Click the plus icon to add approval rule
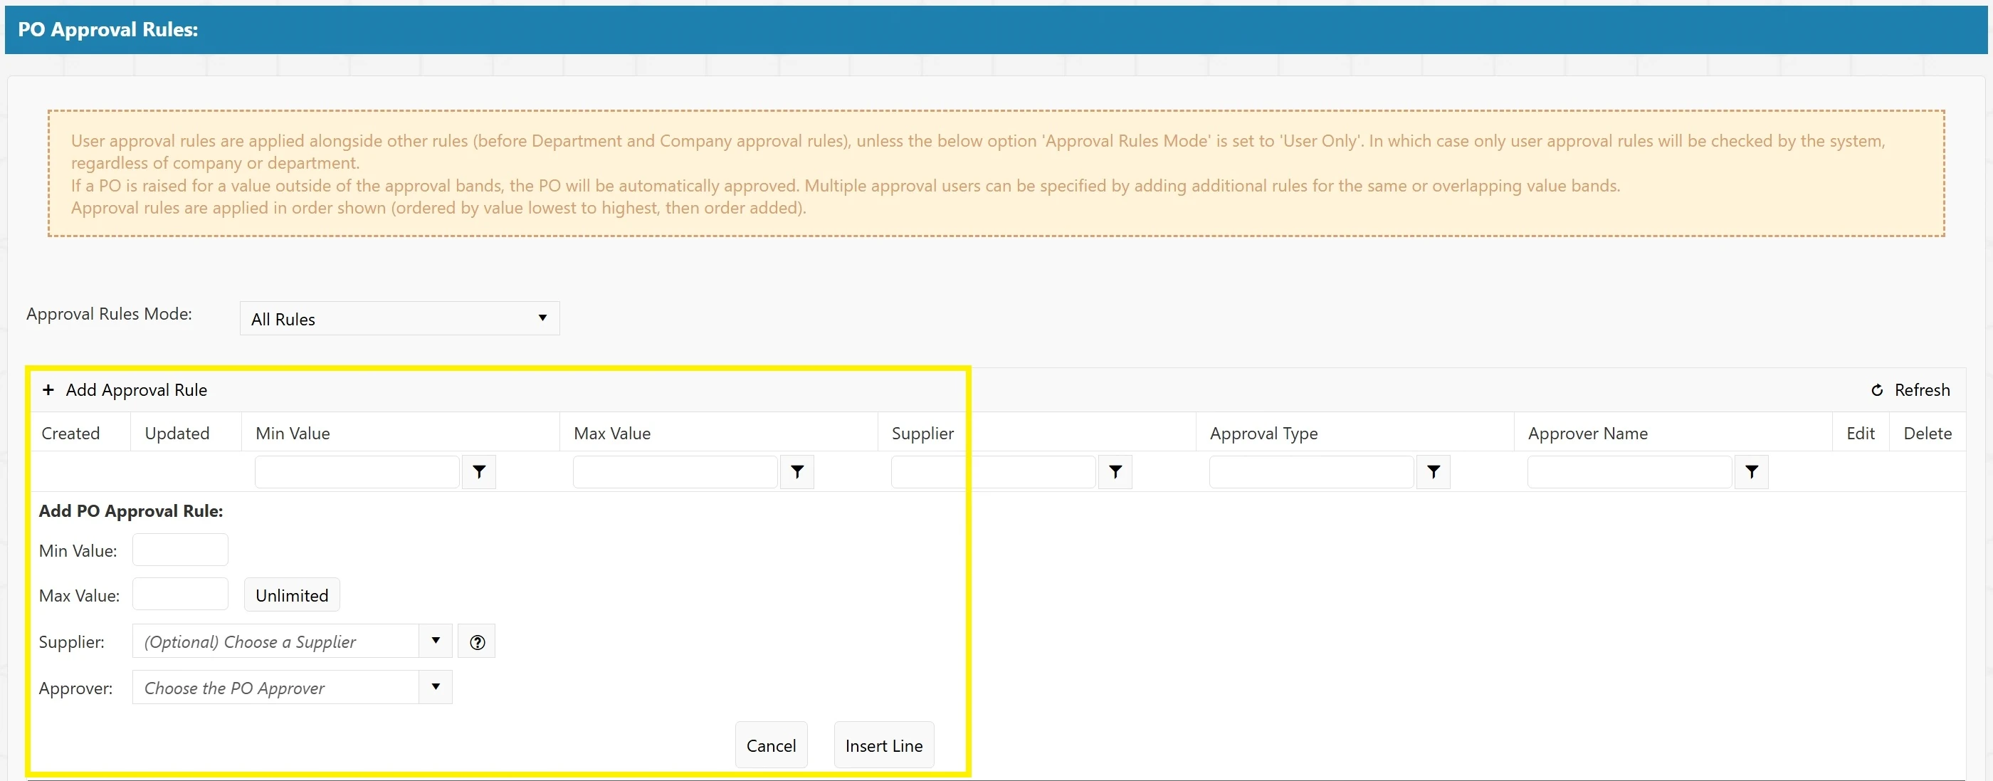The width and height of the screenshot is (1993, 781). [x=48, y=389]
